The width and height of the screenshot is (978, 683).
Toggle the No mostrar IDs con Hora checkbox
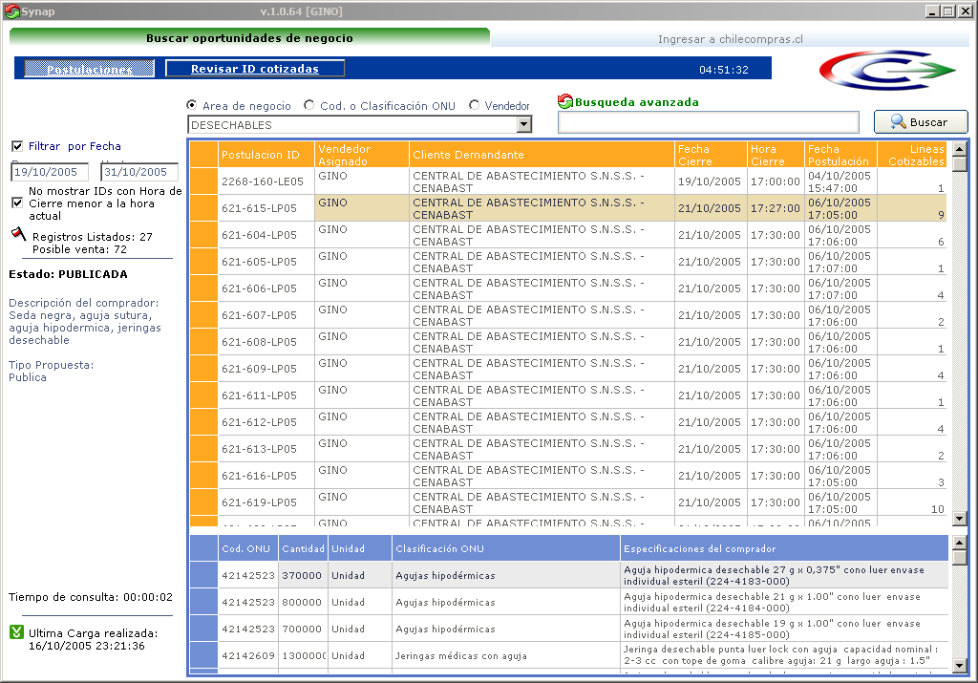coord(17,203)
